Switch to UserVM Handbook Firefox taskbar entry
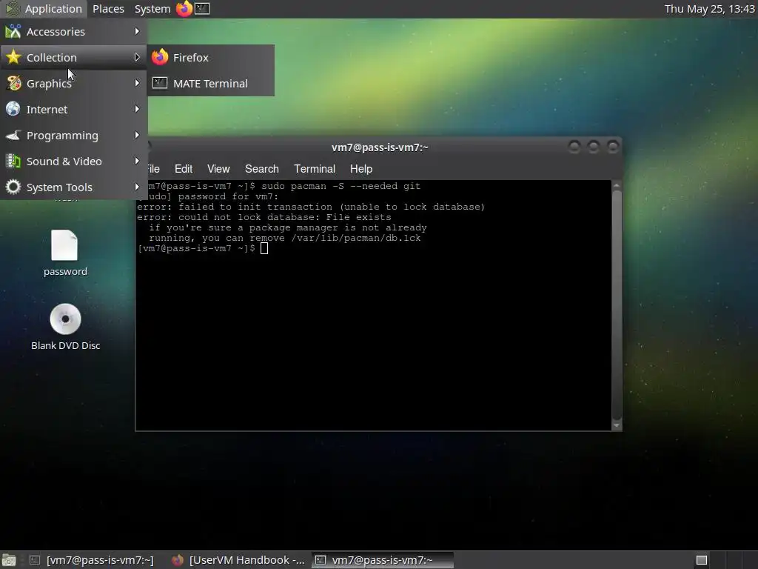 [x=239, y=560]
